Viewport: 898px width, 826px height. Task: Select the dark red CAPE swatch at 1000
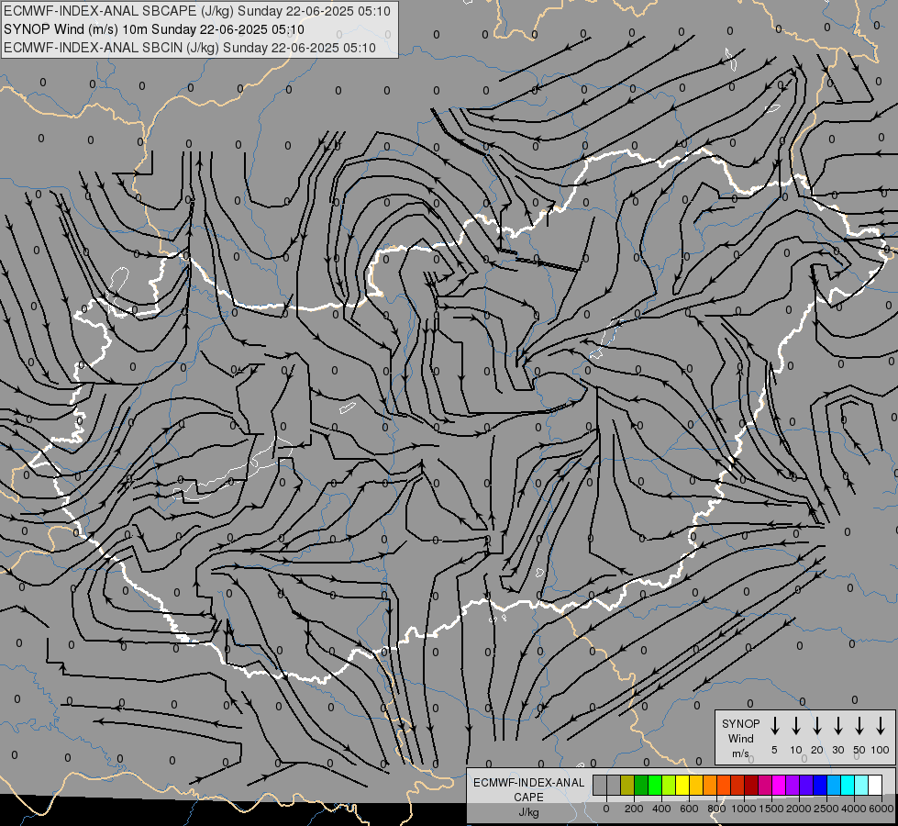point(752,786)
